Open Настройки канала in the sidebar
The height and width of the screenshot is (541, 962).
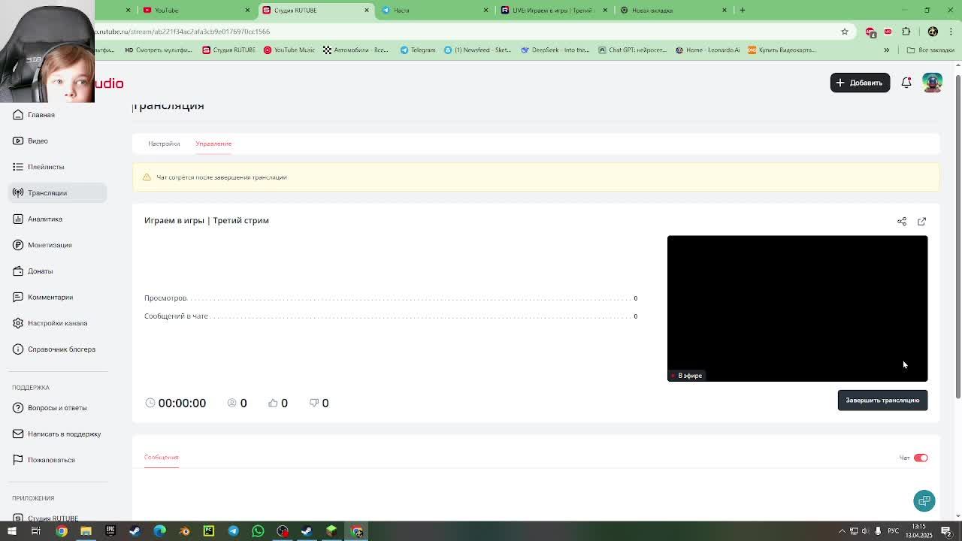coord(59,323)
